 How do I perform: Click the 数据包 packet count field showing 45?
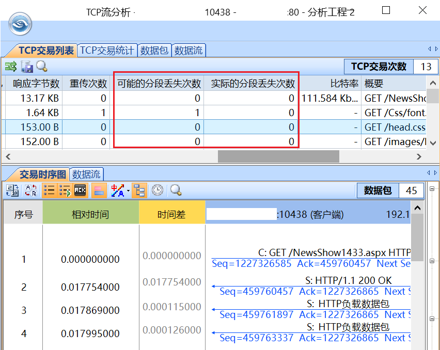[x=411, y=190]
